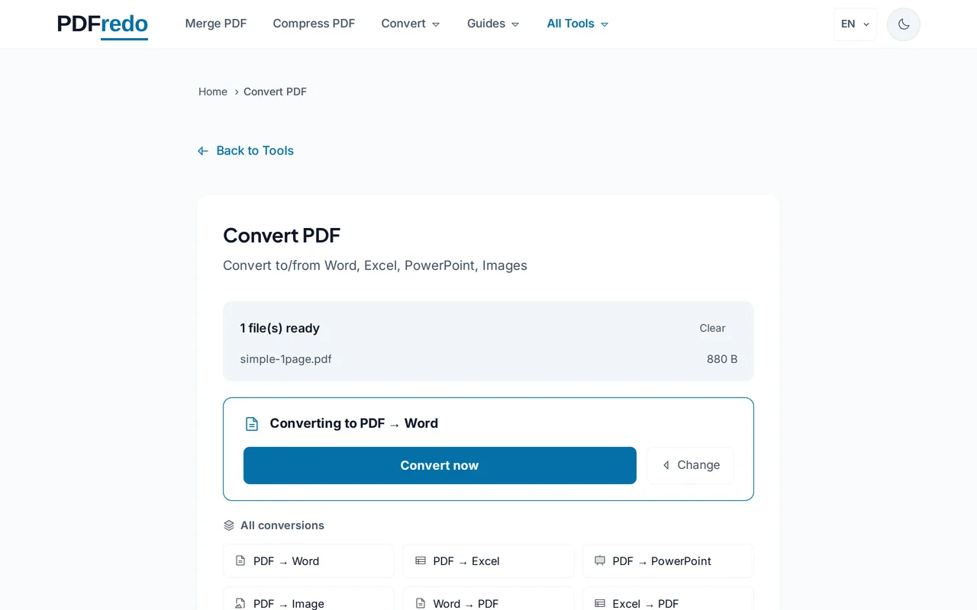
Task: Select the PDF → Image picture icon
Action: pos(240,603)
